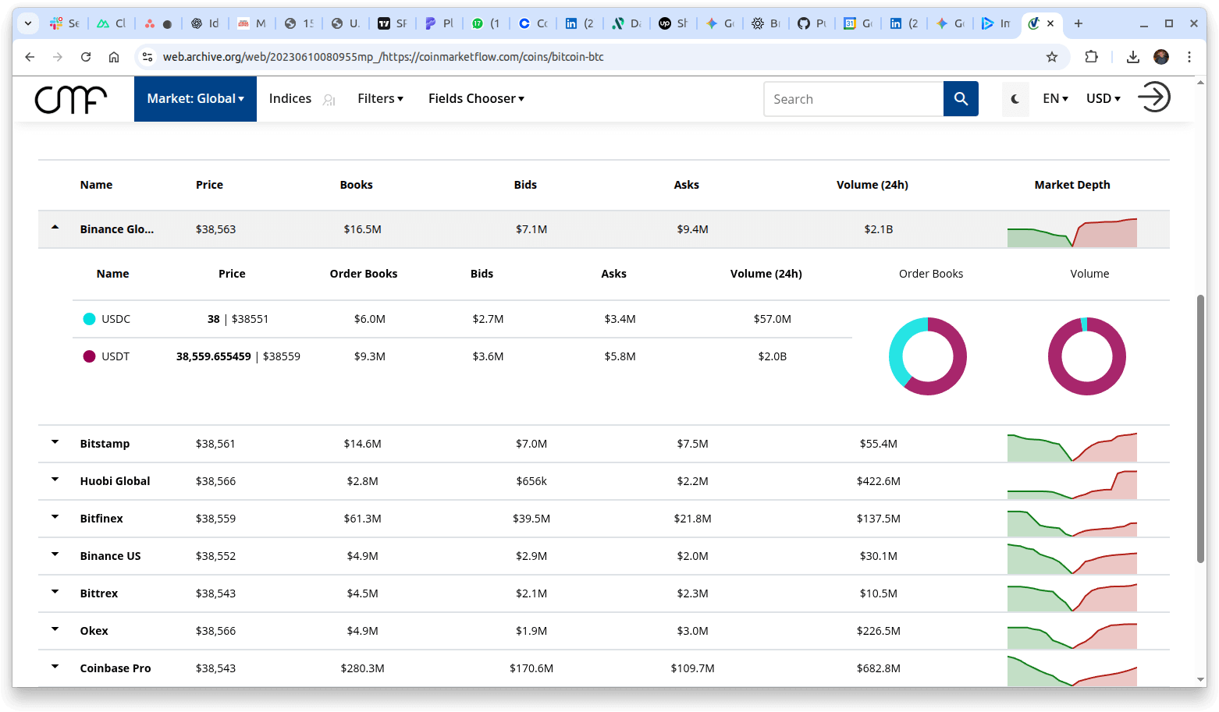Screen dimensions: 1219x712
Task: Reload the page
Action: [86, 57]
